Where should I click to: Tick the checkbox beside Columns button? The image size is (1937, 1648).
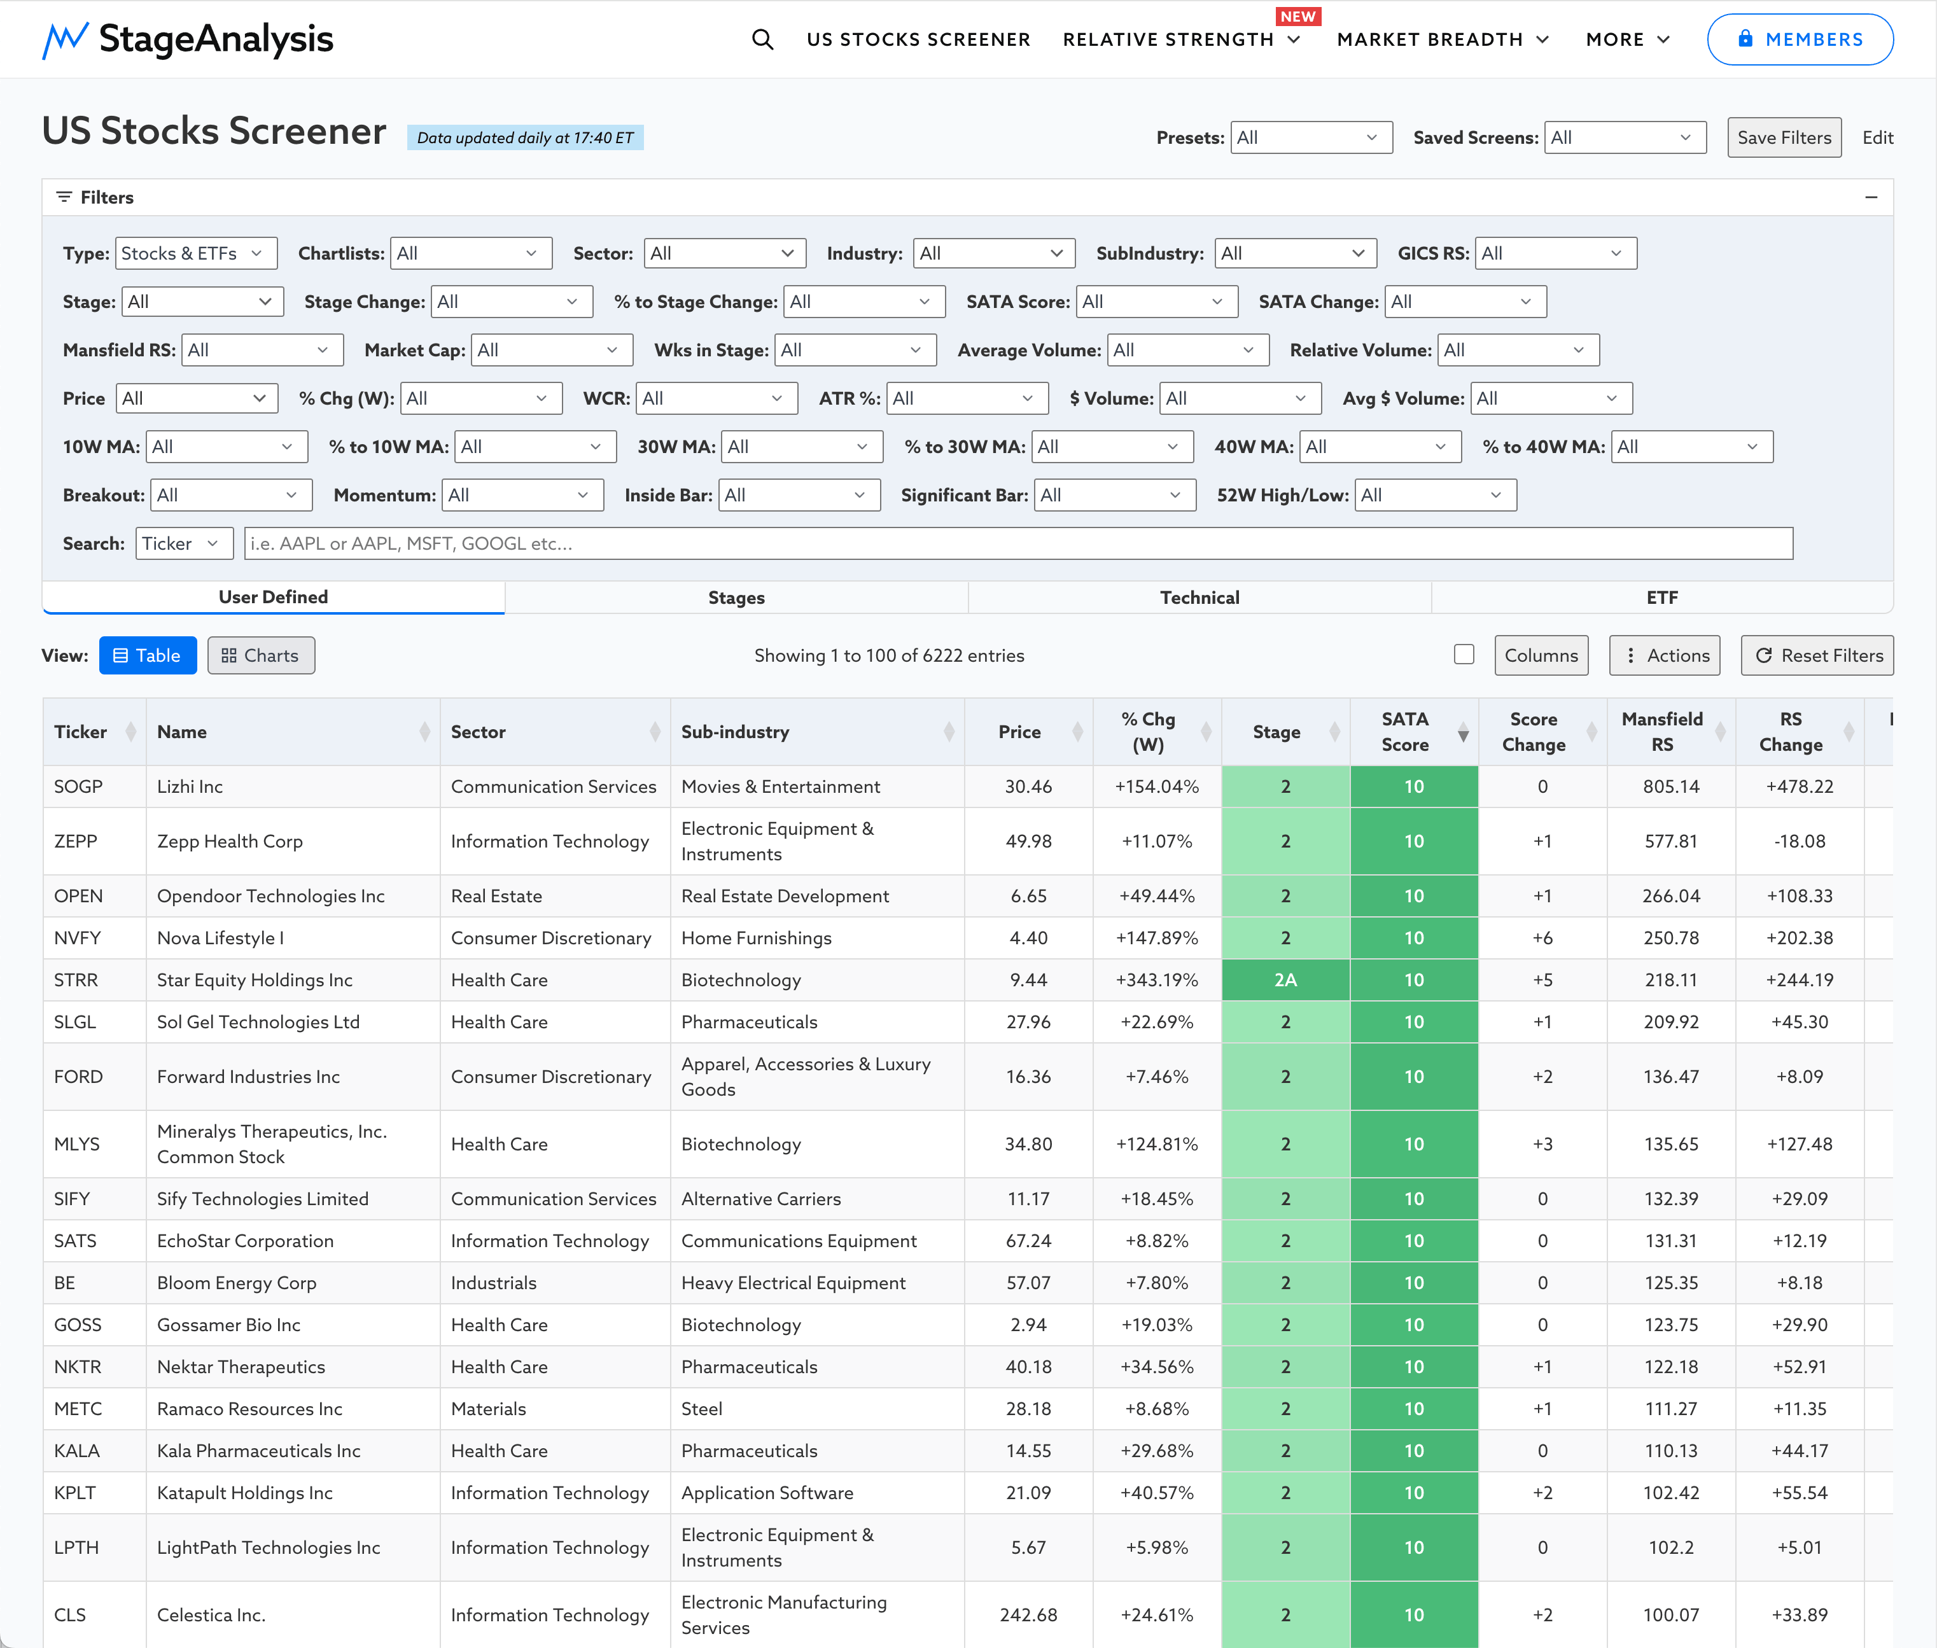tap(1464, 655)
